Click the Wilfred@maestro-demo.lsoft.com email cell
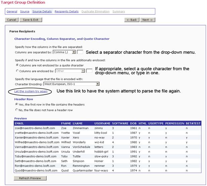 click(37, 142)
